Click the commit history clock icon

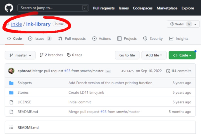coord(168,71)
